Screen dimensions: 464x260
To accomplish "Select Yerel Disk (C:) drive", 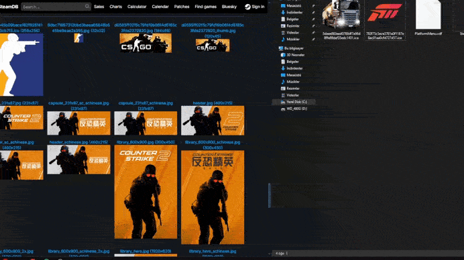I will [x=294, y=102].
